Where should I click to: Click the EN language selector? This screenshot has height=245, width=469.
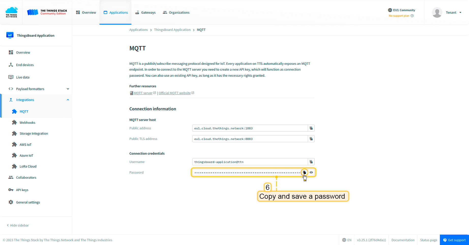coord(347,240)
